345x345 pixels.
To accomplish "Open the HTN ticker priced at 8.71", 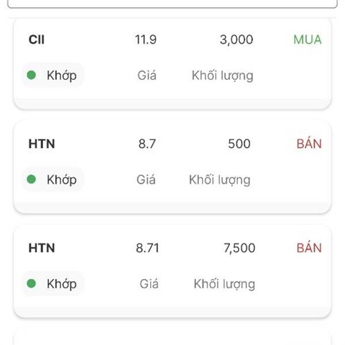I will tap(41, 248).
